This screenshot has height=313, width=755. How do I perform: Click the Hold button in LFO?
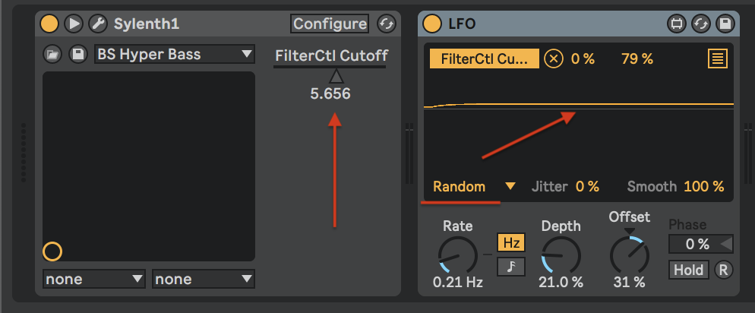[x=689, y=270]
